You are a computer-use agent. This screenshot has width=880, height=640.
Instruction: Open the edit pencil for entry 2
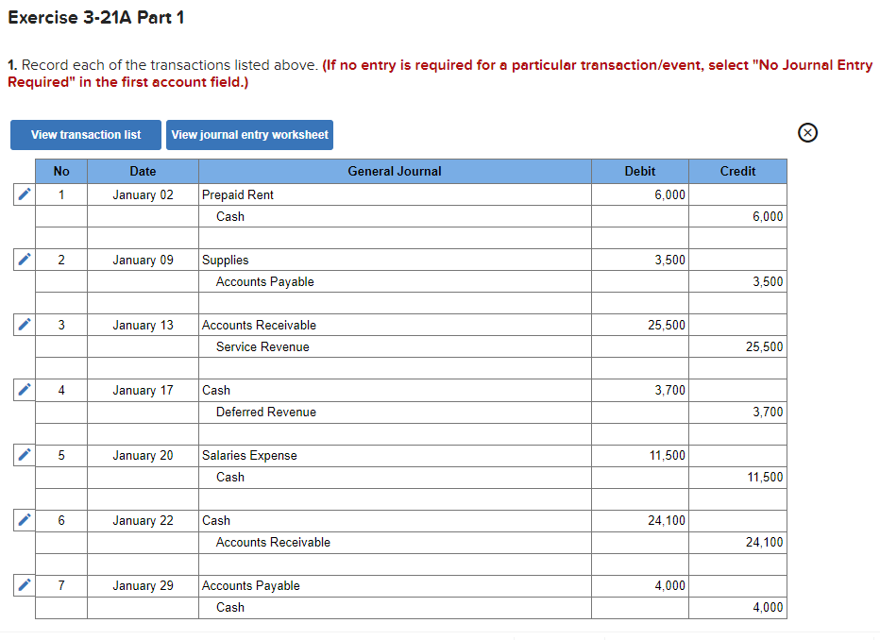click(23, 259)
